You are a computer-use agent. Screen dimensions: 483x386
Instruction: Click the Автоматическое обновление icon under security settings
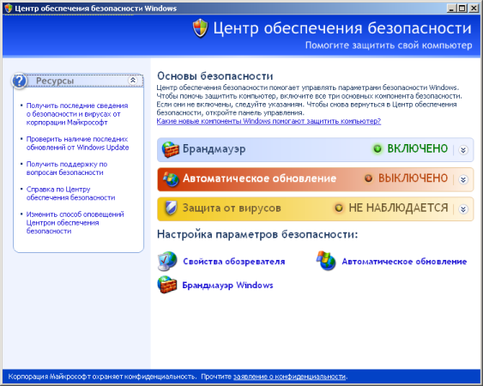point(326,261)
